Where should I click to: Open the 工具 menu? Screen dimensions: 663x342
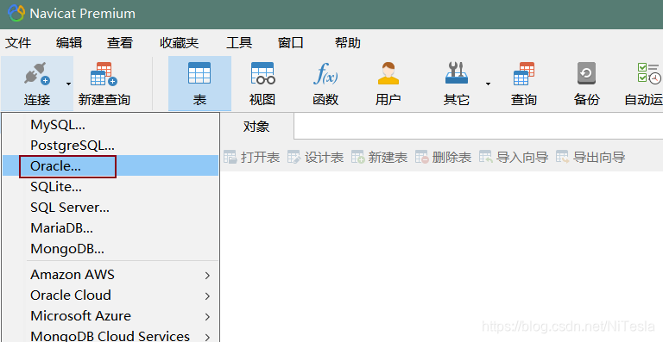coord(239,42)
